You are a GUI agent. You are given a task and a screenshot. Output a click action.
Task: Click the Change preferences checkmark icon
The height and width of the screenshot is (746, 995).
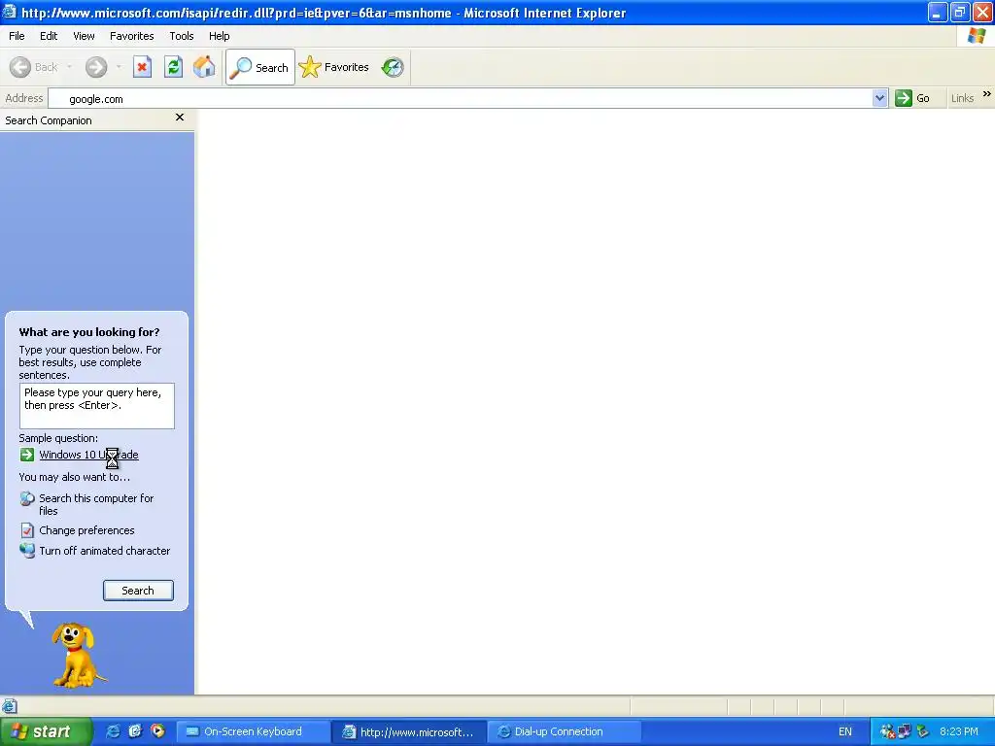[26, 530]
